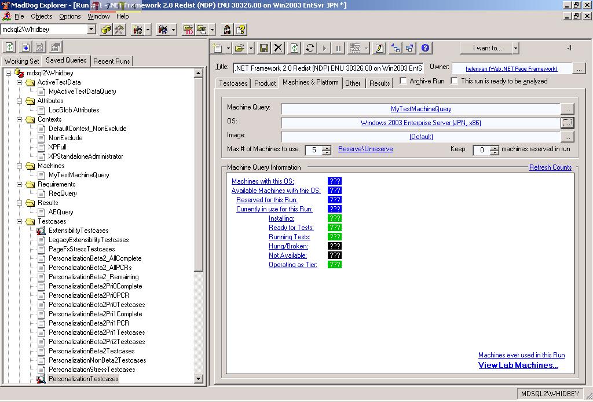This screenshot has height=402, width=593.
Task: Click the yellow database cylinders toolbar icon
Action: (107, 30)
